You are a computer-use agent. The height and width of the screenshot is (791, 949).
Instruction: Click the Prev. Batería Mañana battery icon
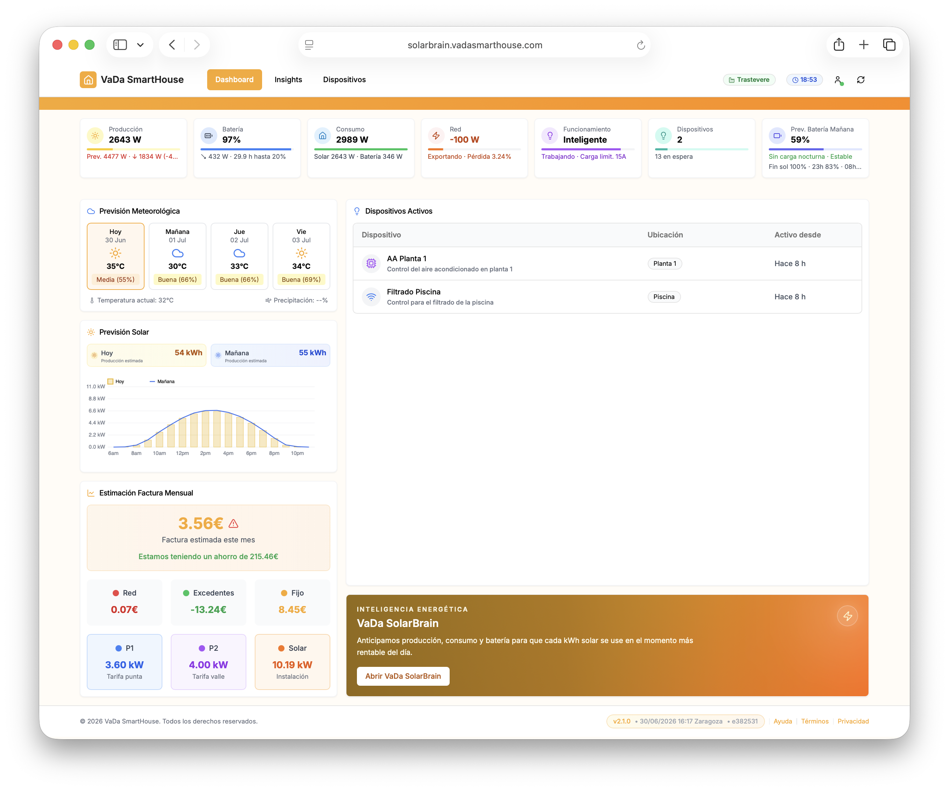pyautogui.click(x=777, y=135)
